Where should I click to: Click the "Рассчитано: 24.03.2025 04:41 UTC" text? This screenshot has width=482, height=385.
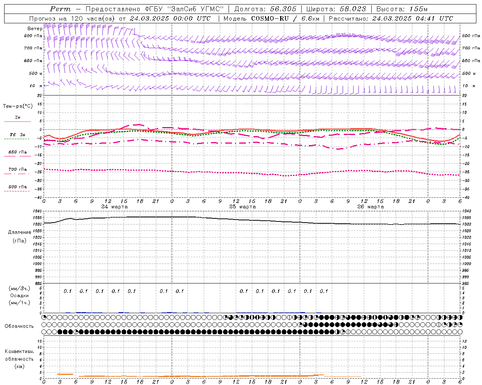[x=390, y=18]
